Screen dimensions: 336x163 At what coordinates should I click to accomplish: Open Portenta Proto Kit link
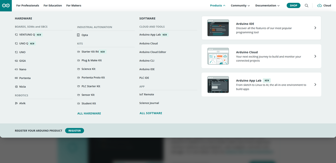click(93, 77)
